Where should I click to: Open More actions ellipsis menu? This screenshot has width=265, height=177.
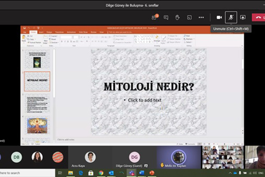[x=201, y=18]
